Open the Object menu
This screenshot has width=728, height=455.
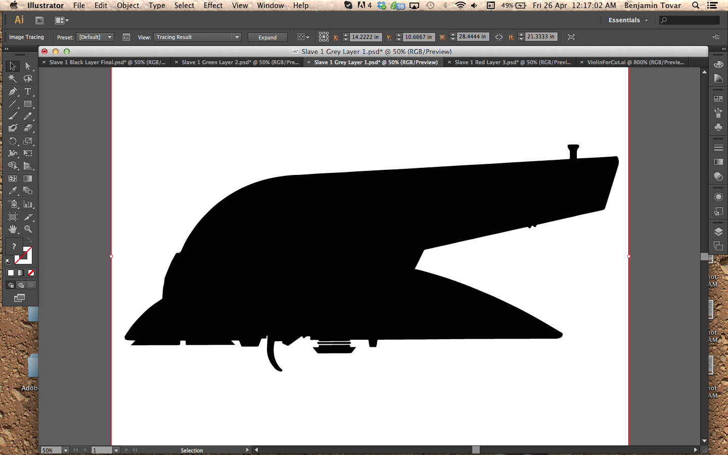128,6
